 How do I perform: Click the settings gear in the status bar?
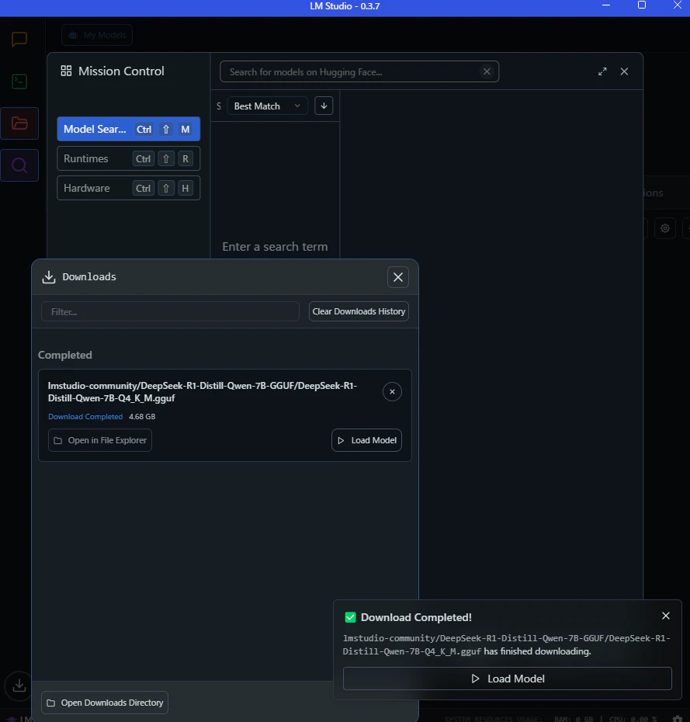tap(678, 719)
